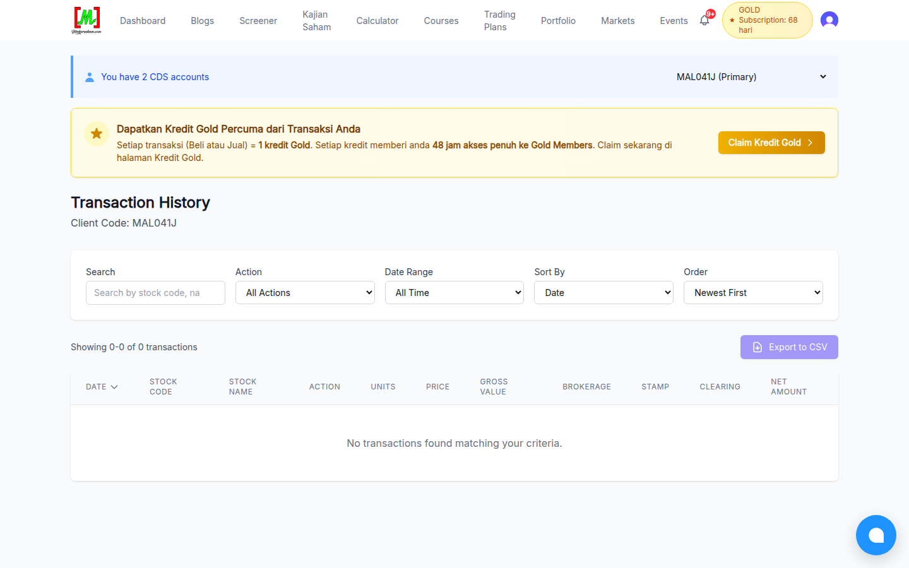Image resolution: width=909 pixels, height=568 pixels.
Task: Click the download icon on Export to CSV
Action: tap(757, 347)
